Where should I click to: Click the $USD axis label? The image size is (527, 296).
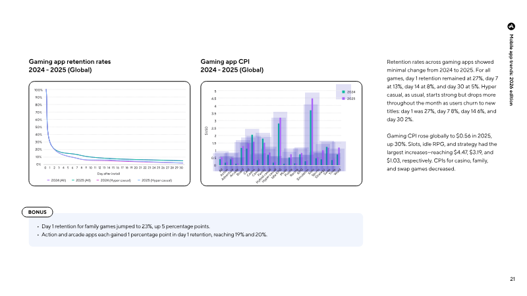click(x=206, y=128)
